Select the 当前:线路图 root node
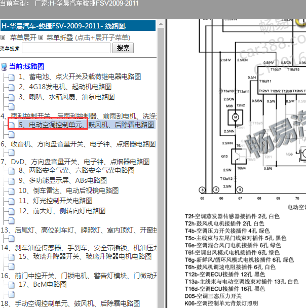Image resolution: width=306 pixels, height=308 pixels. pyautogui.click(x=27, y=66)
